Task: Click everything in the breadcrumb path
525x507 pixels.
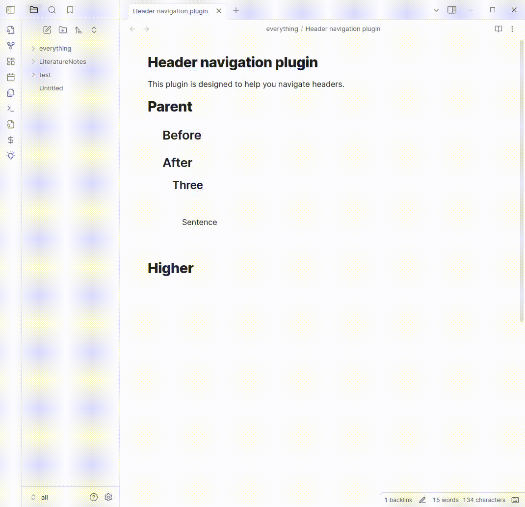Action: (282, 29)
